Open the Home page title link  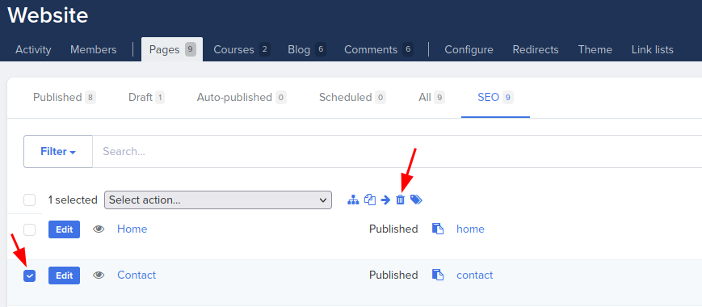(x=132, y=229)
